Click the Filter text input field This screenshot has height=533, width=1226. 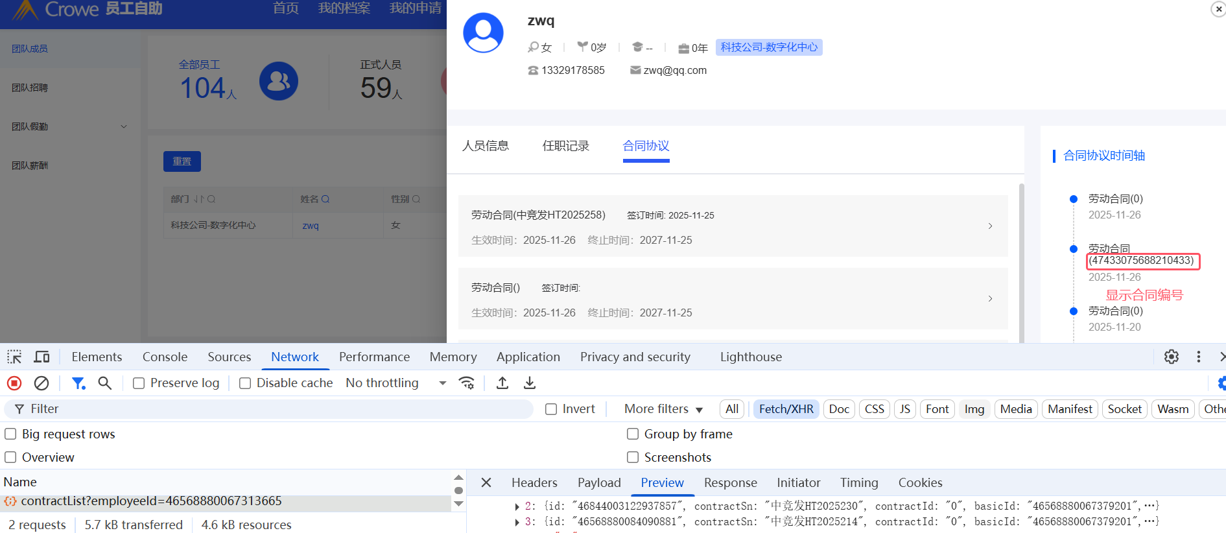[x=272, y=409]
